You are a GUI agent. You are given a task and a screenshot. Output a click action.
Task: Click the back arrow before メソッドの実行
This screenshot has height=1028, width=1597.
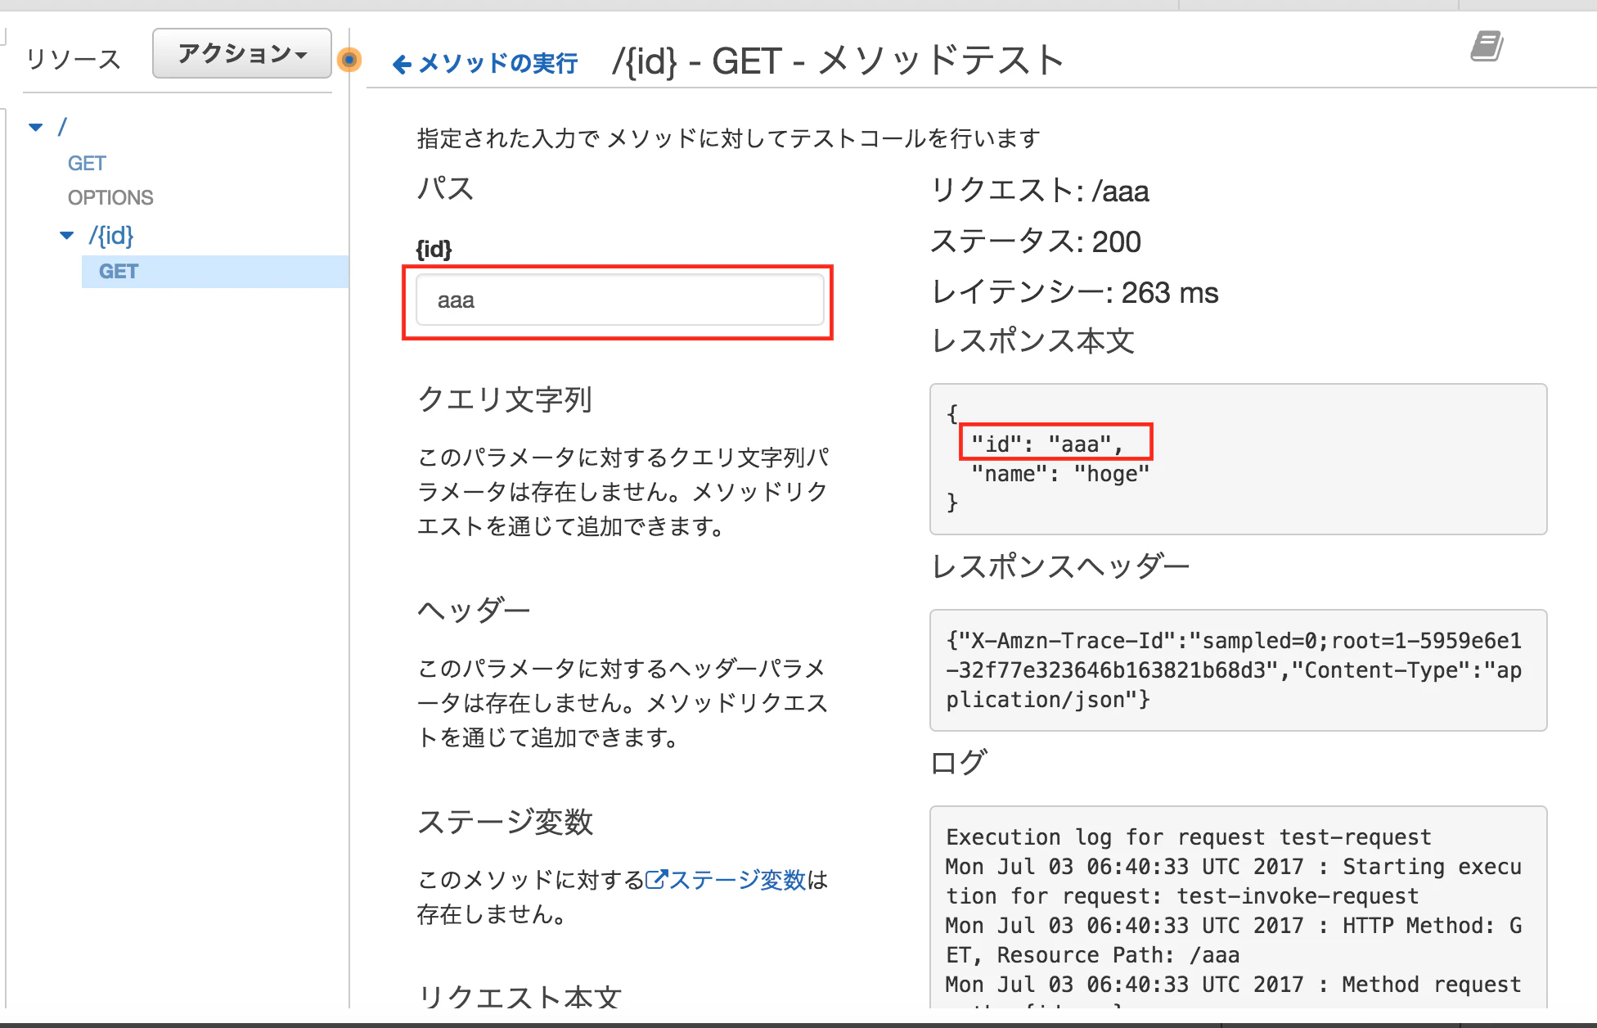click(x=402, y=64)
